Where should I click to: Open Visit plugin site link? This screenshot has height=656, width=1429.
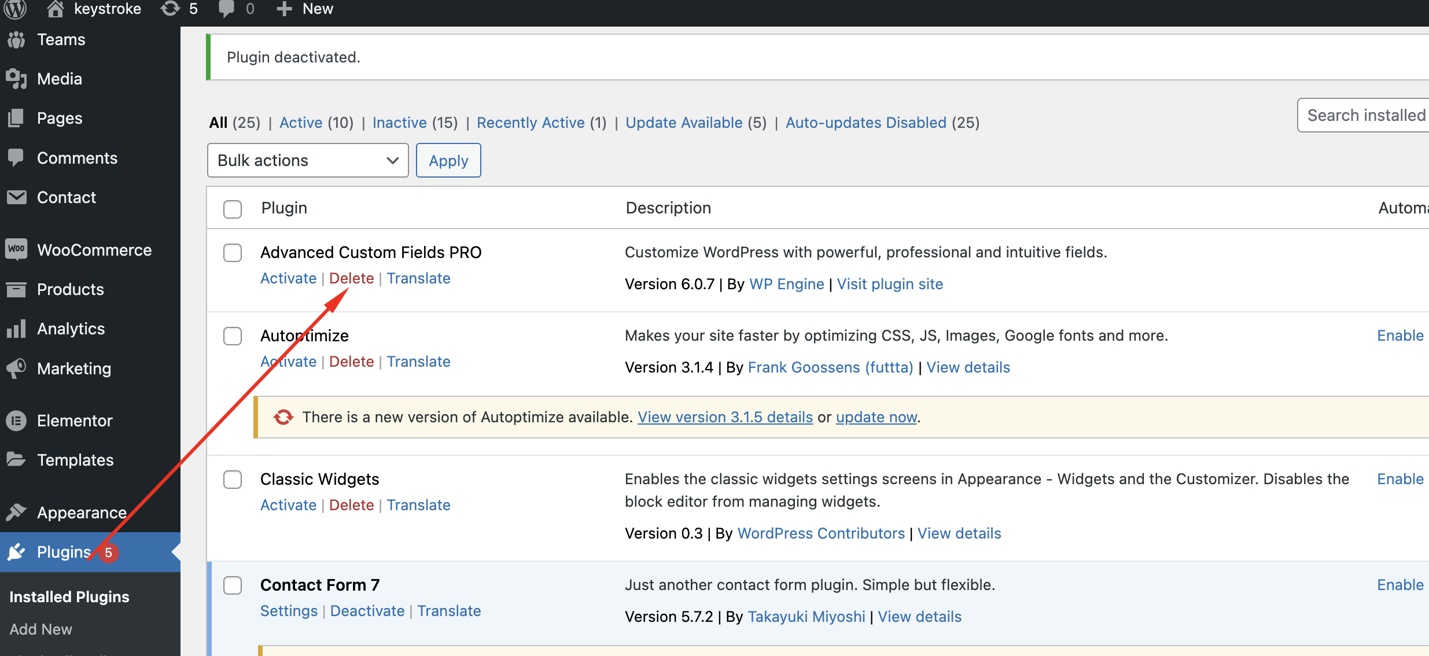[890, 284]
